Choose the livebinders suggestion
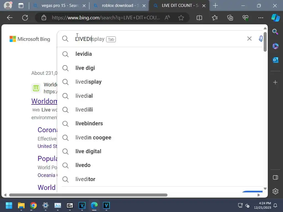283x212 pixels. (x=160, y=123)
